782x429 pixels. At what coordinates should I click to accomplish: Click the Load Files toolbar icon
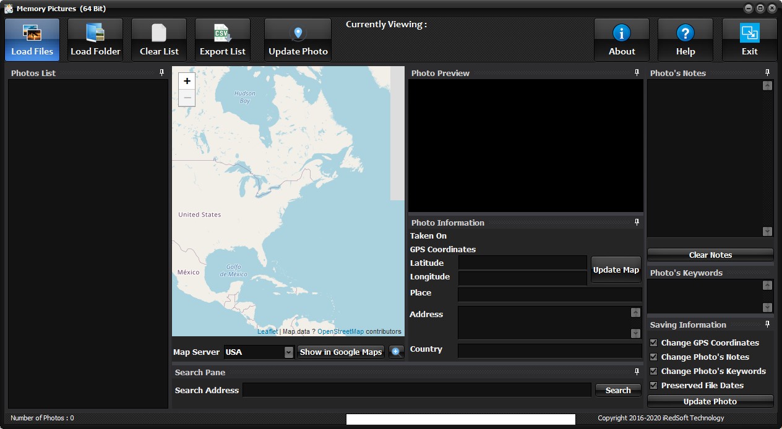(x=32, y=40)
